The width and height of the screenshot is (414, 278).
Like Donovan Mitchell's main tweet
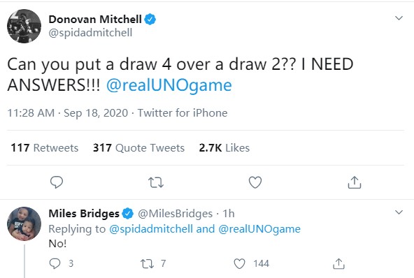pos(255,182)
